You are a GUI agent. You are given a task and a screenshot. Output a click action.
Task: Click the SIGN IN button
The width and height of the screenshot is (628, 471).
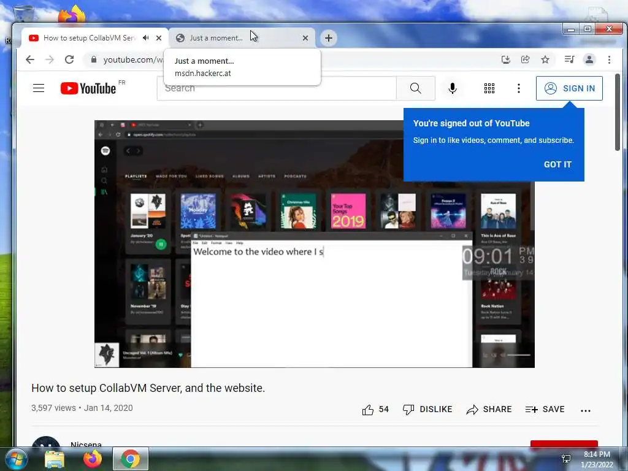pos(569,88)
